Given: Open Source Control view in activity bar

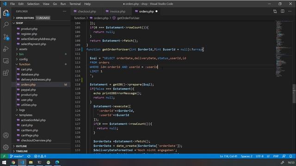Looking at the screenshot, I should click(x=6, y=37).
